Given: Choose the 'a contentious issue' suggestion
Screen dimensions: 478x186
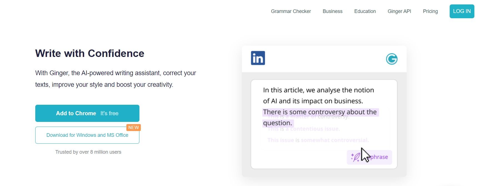Looking at the screenshot, I should point(304,129).
